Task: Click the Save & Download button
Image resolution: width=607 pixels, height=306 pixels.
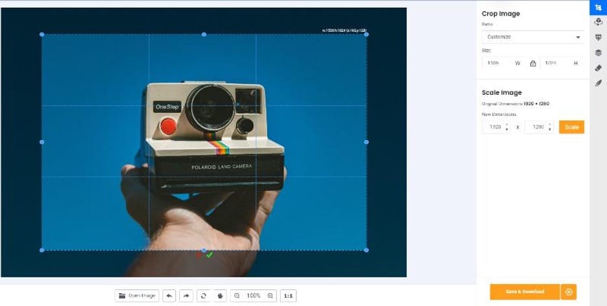Action: coord(525,292)
